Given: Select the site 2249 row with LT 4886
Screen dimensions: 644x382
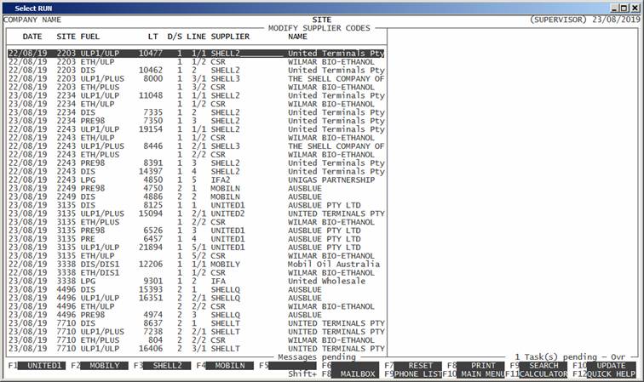Looking at the screenshot, I should coord(196,197).
